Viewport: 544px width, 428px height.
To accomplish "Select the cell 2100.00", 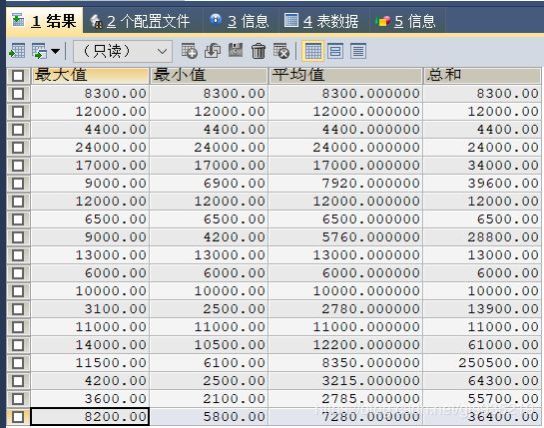I will click(209, 398).
